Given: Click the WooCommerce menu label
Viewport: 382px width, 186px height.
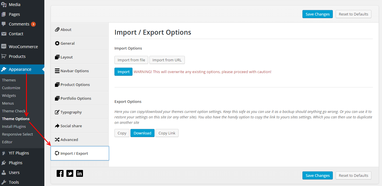Looking at the screenshot, I should click(x=23, y=47).
